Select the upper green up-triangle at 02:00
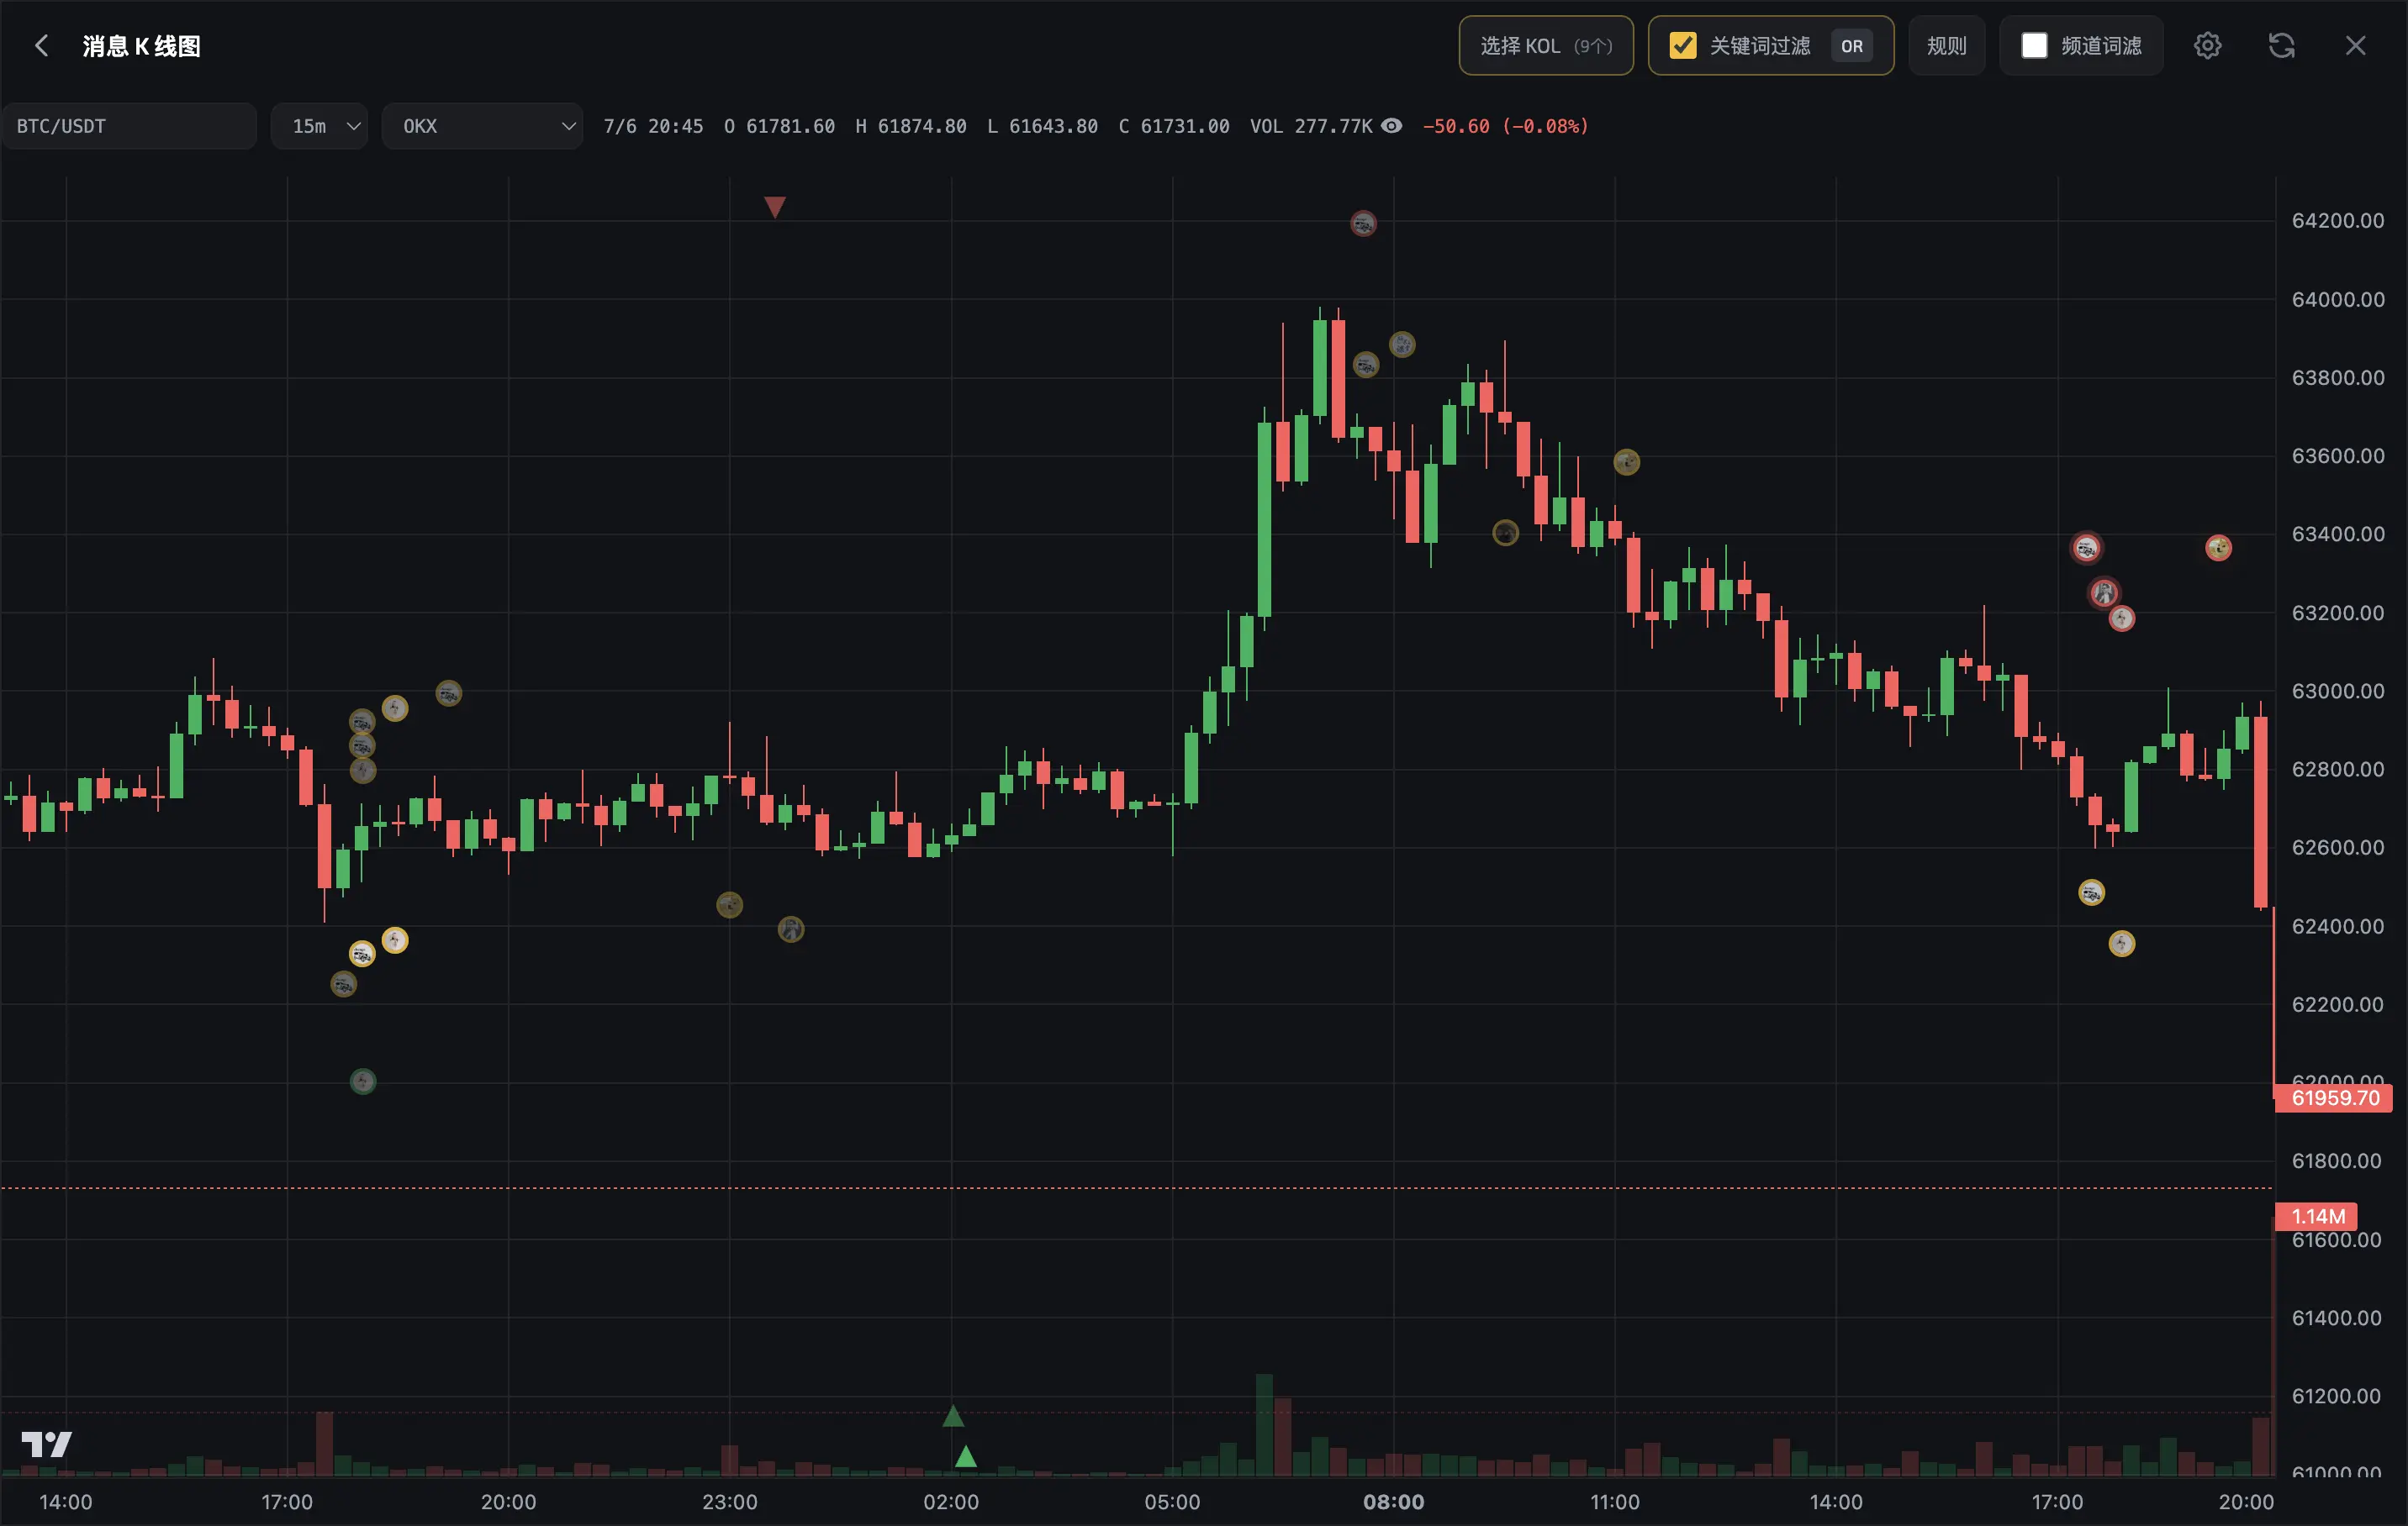The height and width of the screenshot is (1526, 2408). 953,1416
